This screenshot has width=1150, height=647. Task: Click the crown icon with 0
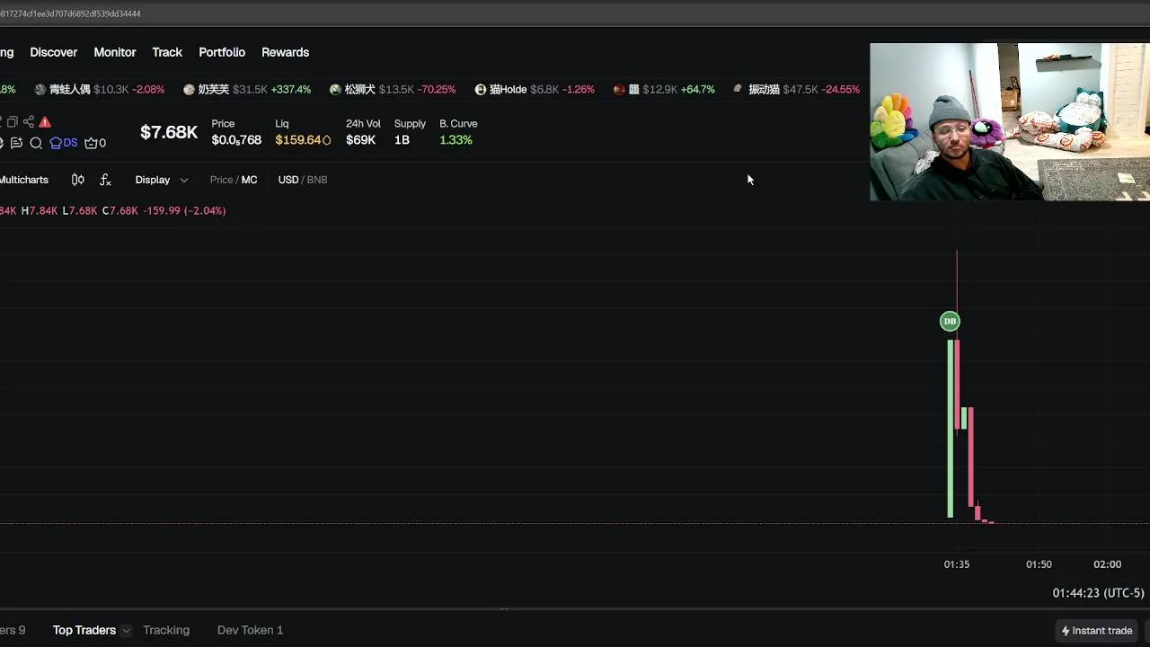[94, 143]
